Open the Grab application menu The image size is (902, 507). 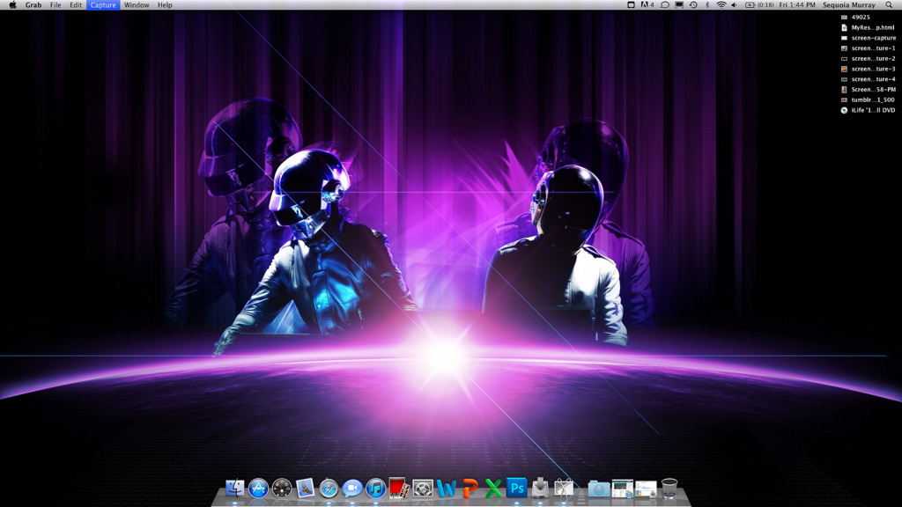point(33,4)
